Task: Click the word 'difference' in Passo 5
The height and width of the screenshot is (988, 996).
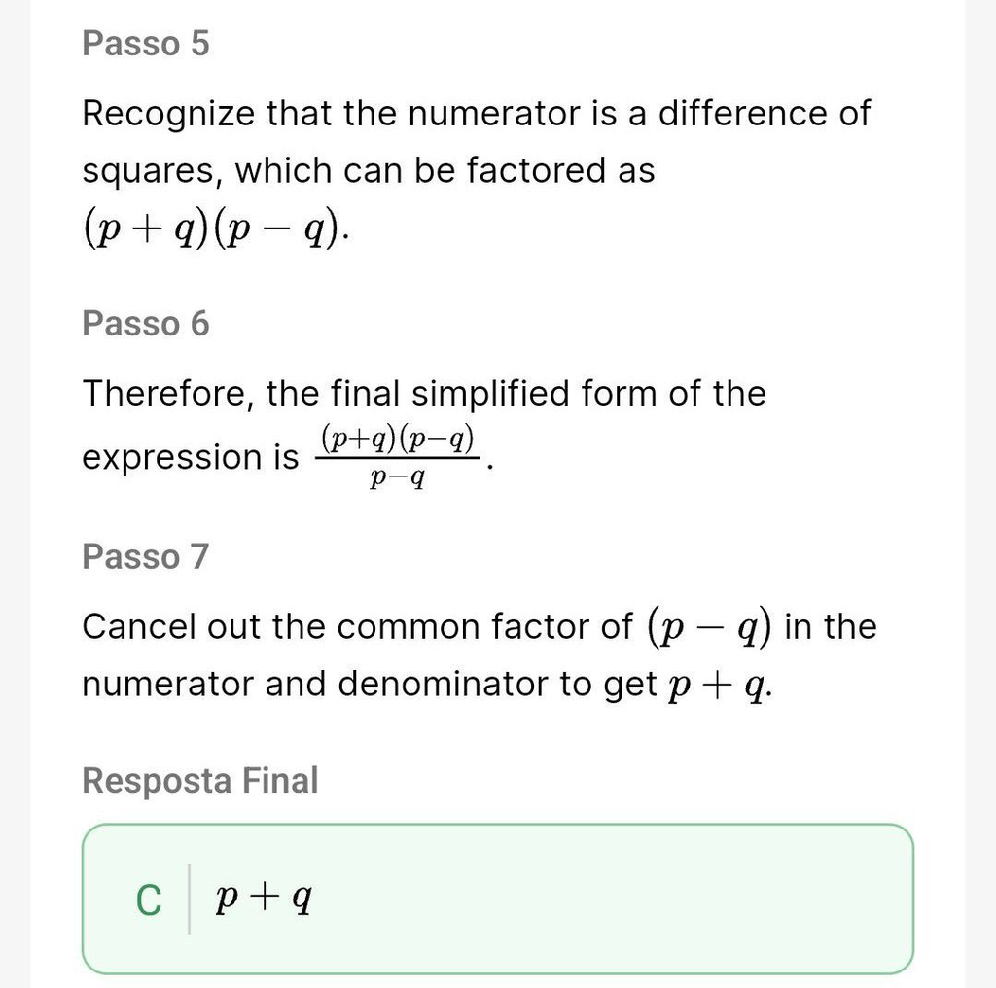Action: point(741,113)
